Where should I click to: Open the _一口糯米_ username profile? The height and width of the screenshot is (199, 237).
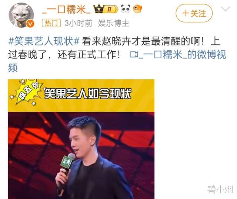tap(66, 9)
